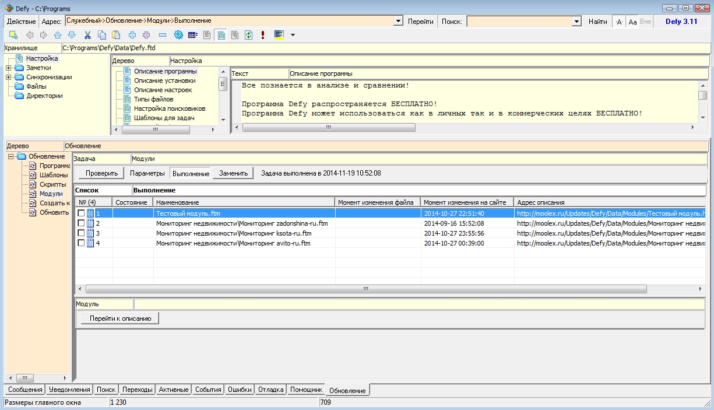Screen dimensions: 714x410
Task: Click the Перейти button next to address
Action: pyautogui.click(x=420, y=22)
